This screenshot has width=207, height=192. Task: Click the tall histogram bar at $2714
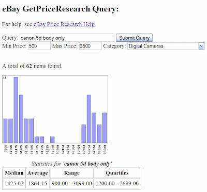89,119
